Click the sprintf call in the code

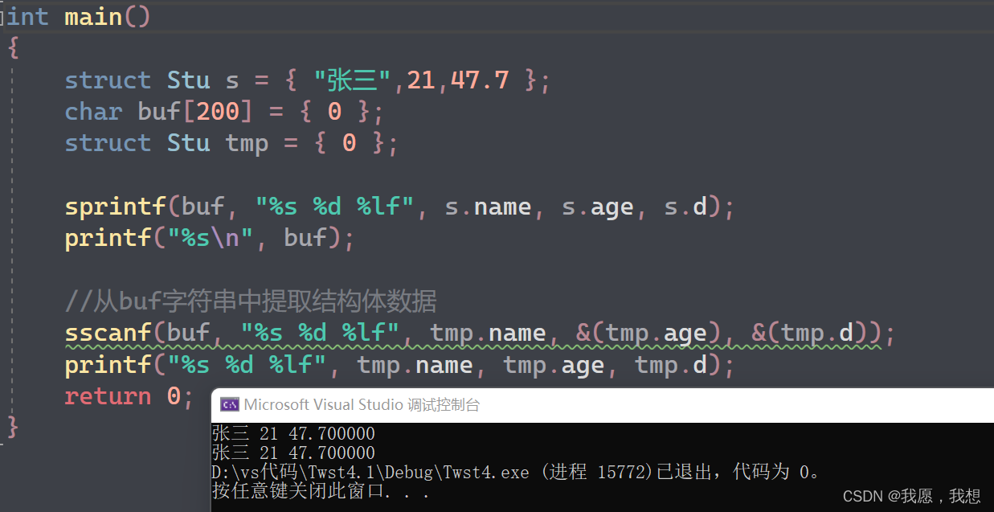399,207
